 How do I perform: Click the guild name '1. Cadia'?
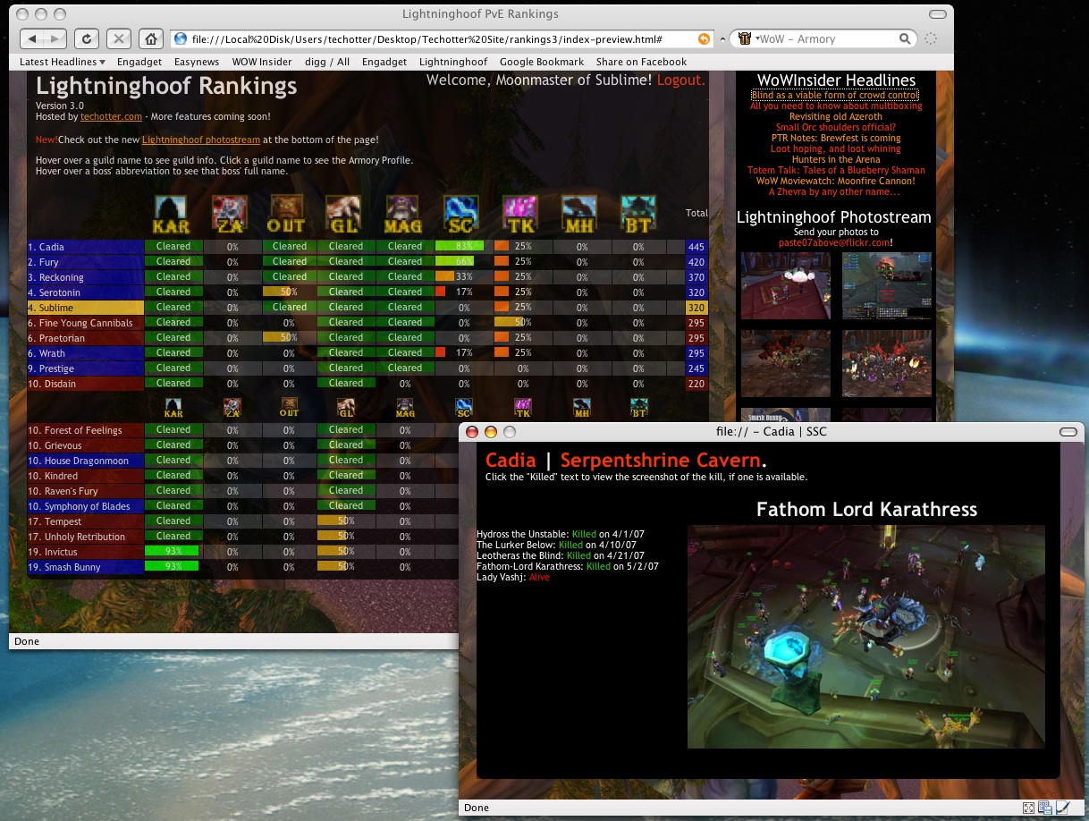(x=46, y=247)
